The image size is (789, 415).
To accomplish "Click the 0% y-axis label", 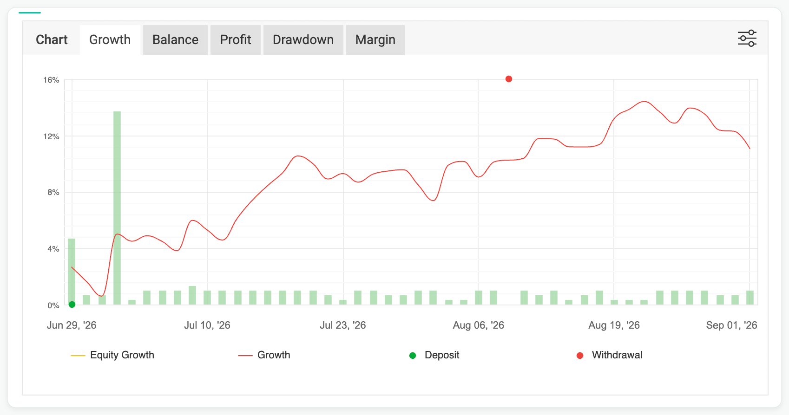I will (x=53, y=305).
